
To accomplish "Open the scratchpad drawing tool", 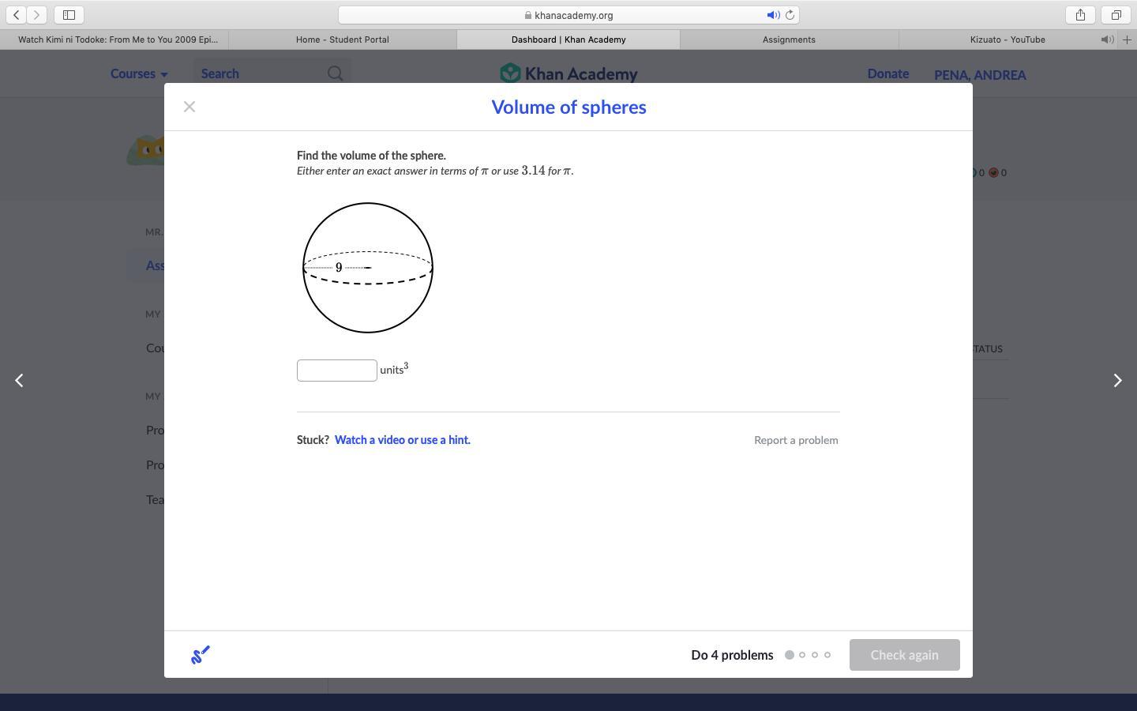I will [201, 655].
